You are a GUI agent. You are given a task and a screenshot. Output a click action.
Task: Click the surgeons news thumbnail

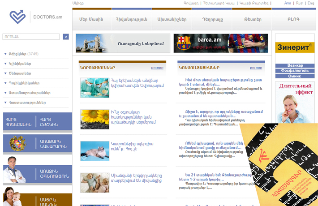tap(95, 88)
